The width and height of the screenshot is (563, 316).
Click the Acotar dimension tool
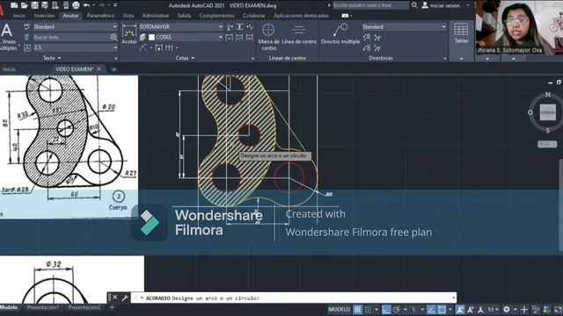point(129,34)
